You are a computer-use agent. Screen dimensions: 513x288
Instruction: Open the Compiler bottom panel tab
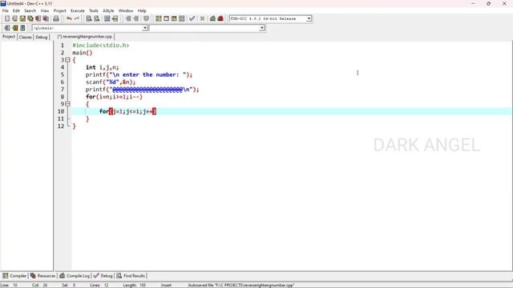14,276
